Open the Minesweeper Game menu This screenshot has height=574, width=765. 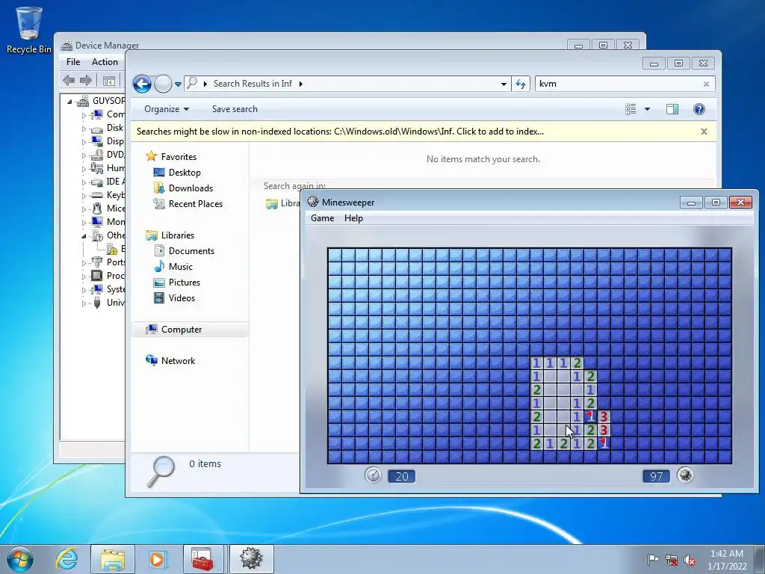[323, 218]
